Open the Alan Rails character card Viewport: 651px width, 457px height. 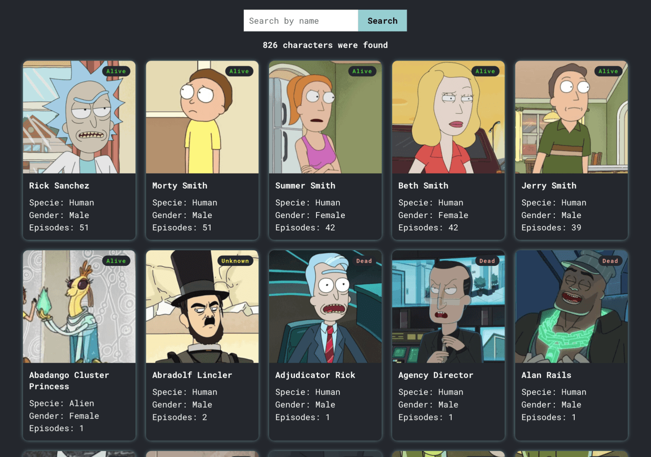pyautogui.click(x=571, y=345)
